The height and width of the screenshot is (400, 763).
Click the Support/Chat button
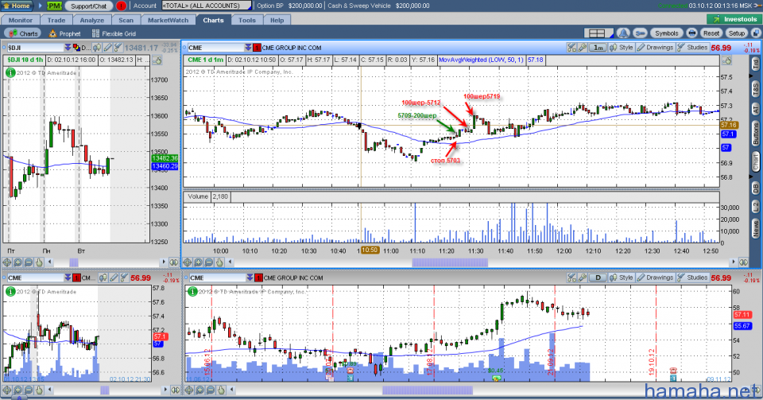coord(88,6)
